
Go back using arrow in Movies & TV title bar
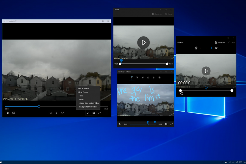[5, 21]
